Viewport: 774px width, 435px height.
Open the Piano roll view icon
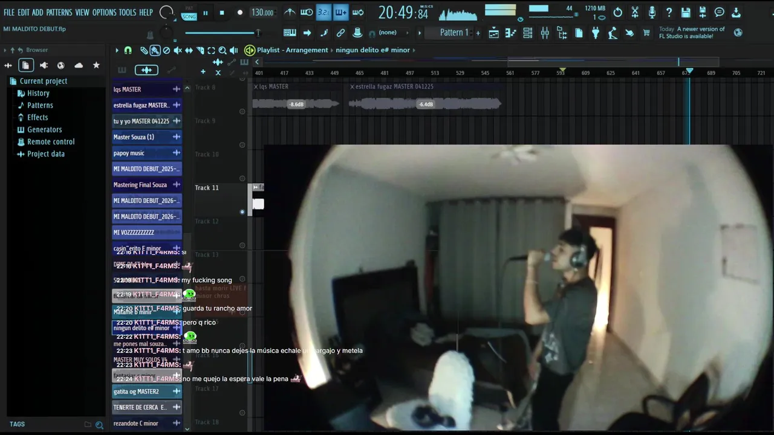[511, 33]
